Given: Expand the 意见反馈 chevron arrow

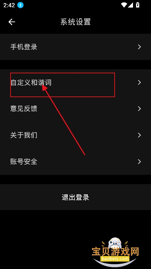Looking at the screenshot, I should tap(139, 109).
